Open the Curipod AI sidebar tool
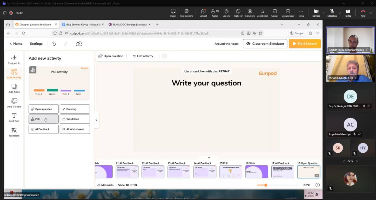The image size is (376, 200). (x=14, y=60)
